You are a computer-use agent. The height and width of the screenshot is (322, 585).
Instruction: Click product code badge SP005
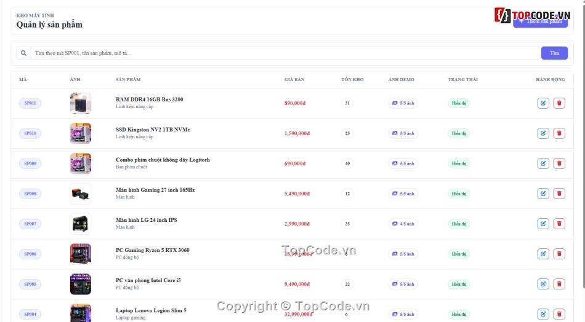30,284
